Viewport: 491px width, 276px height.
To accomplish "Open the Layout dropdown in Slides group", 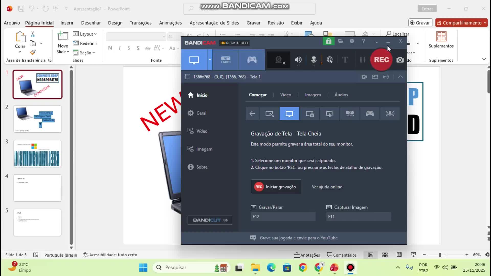I will click(85, 34).
